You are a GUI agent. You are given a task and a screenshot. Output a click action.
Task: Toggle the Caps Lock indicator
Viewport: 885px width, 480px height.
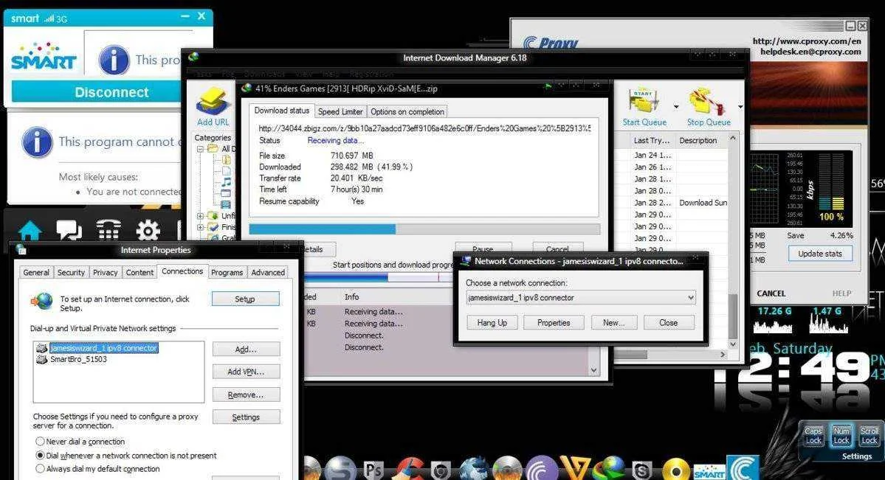[813, 436]
